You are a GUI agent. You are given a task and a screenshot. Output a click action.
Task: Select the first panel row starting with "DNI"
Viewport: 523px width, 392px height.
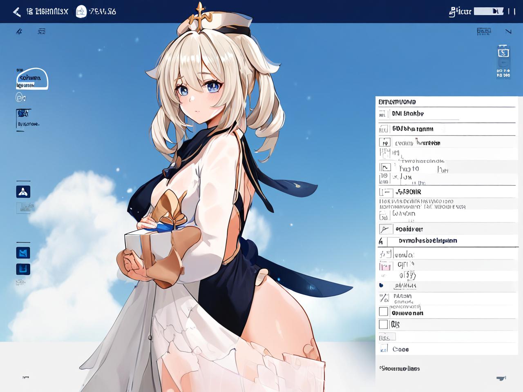pos(446,114)
